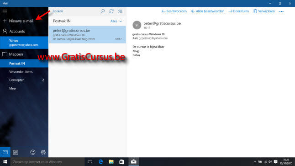Click the Mail app icon in the taskbar
The width and height of the screenshot is (295, 166).
pyautogui.click(x=134, y=162)
